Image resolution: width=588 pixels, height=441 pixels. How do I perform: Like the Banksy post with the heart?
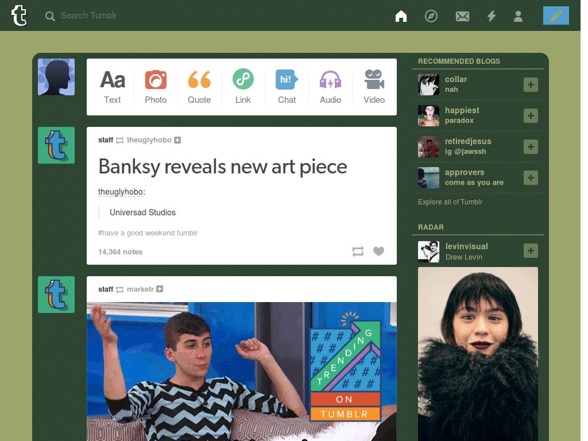379,251
